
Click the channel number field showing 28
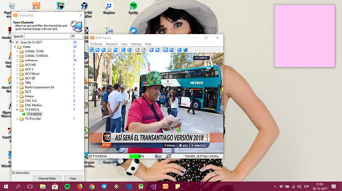coord(77,37)
